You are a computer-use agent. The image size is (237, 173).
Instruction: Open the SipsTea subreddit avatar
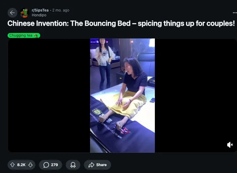point(24,13)
